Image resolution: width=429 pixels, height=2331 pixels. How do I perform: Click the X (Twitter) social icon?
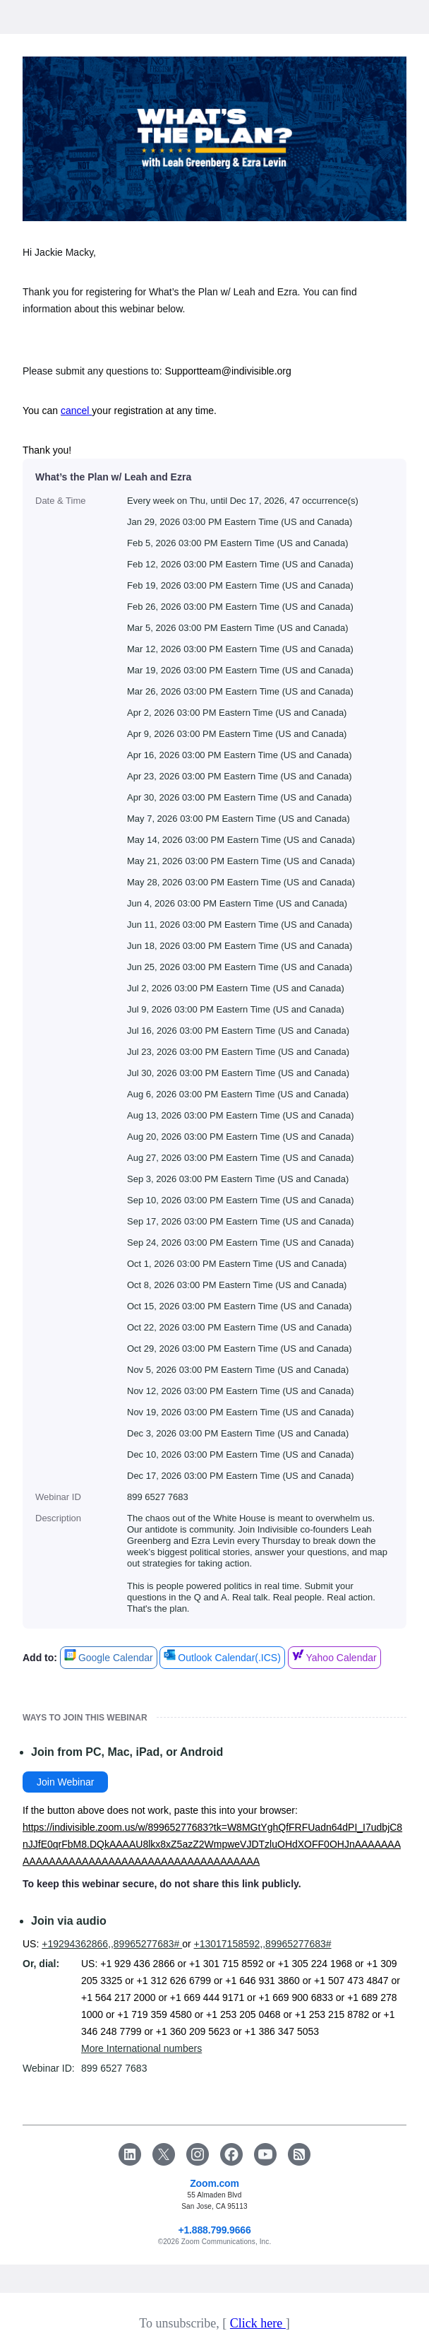tap(164, 2154)
